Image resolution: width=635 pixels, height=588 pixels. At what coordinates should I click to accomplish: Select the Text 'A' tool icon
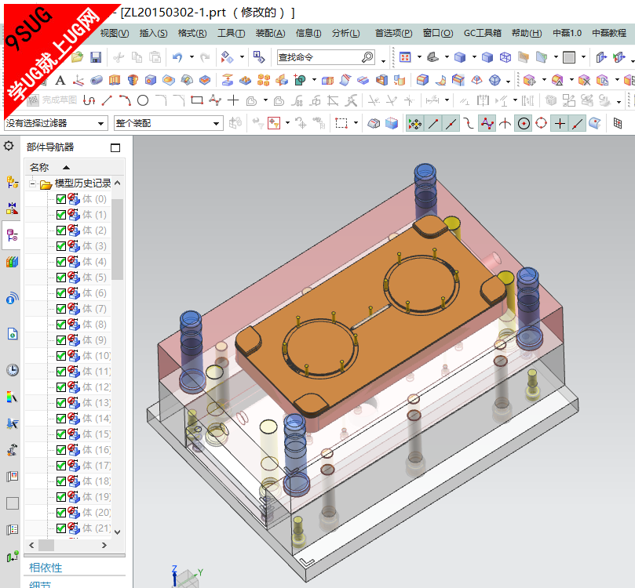(x=60, y=81)
